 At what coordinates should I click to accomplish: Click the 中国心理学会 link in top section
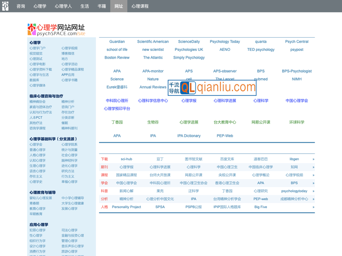coord(297,101)
